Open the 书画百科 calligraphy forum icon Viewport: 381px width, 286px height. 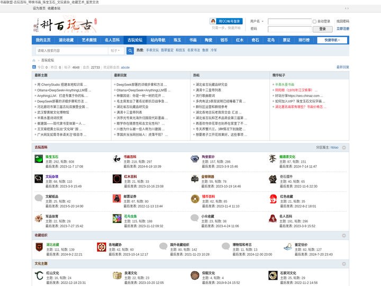pos(117,159)
